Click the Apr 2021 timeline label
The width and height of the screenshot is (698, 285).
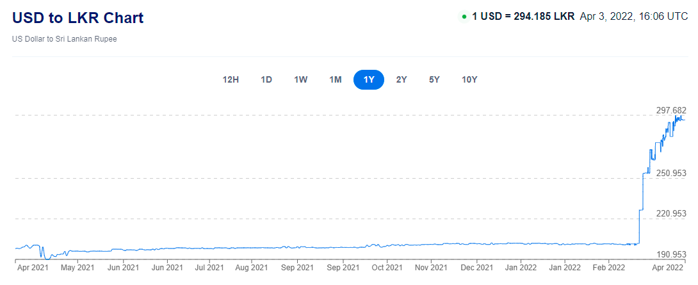coord(33,268)
